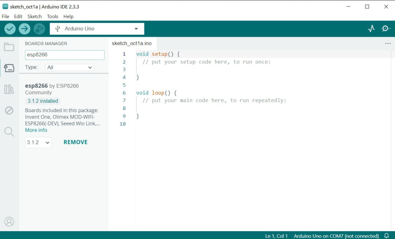
Task: Open the Tools menu
Action: pos(52,17)
